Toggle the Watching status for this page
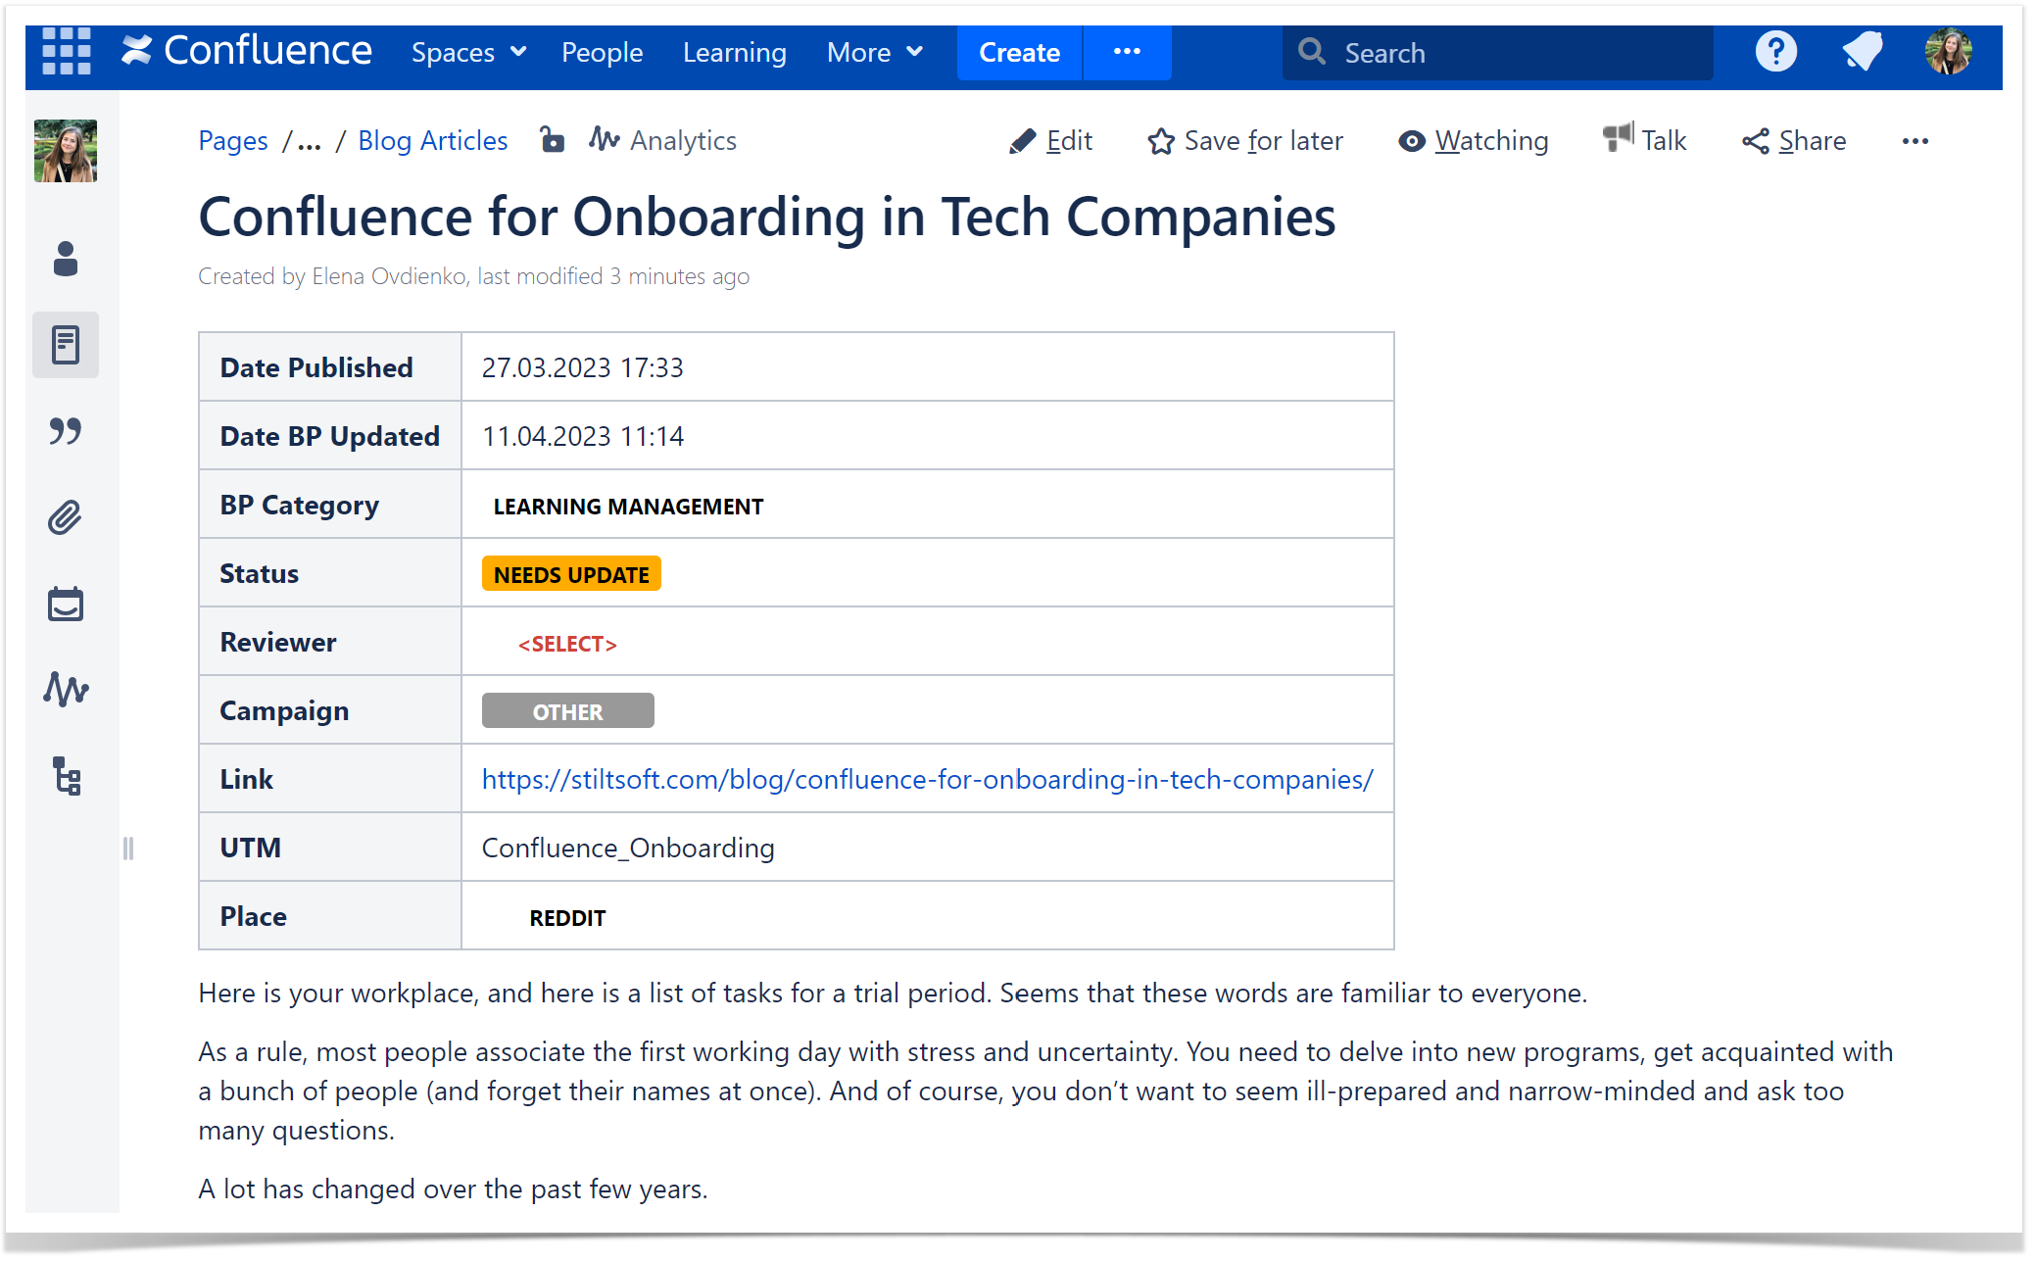 click(x=1472, y=141)
